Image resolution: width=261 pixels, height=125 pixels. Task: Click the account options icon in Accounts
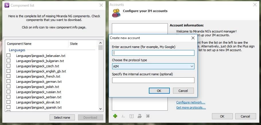(x=131, y=116)
